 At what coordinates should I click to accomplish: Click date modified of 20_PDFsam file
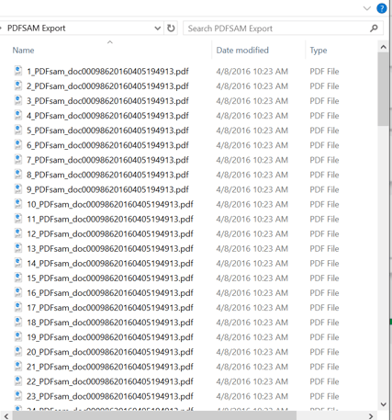click(x=252, y=352)
